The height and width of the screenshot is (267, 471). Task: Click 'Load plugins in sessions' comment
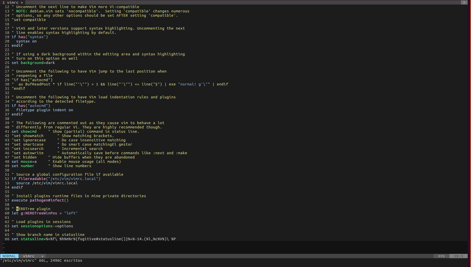41,222
